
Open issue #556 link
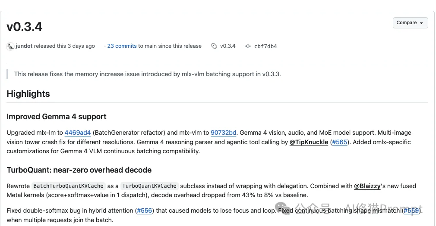point(144,211)
